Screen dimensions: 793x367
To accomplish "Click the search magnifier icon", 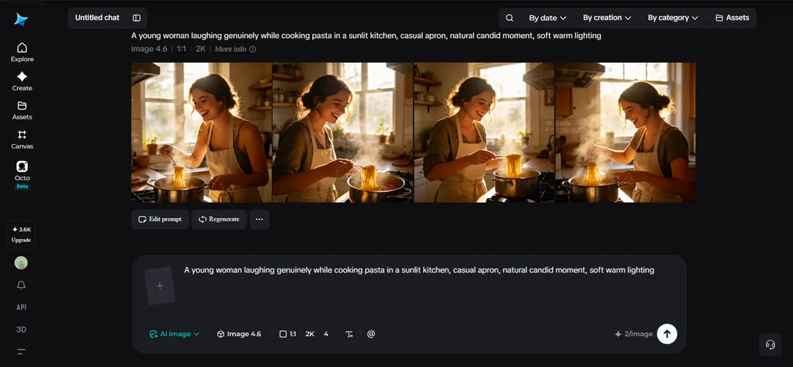I will pyautogui.click(x=510, y=18).
